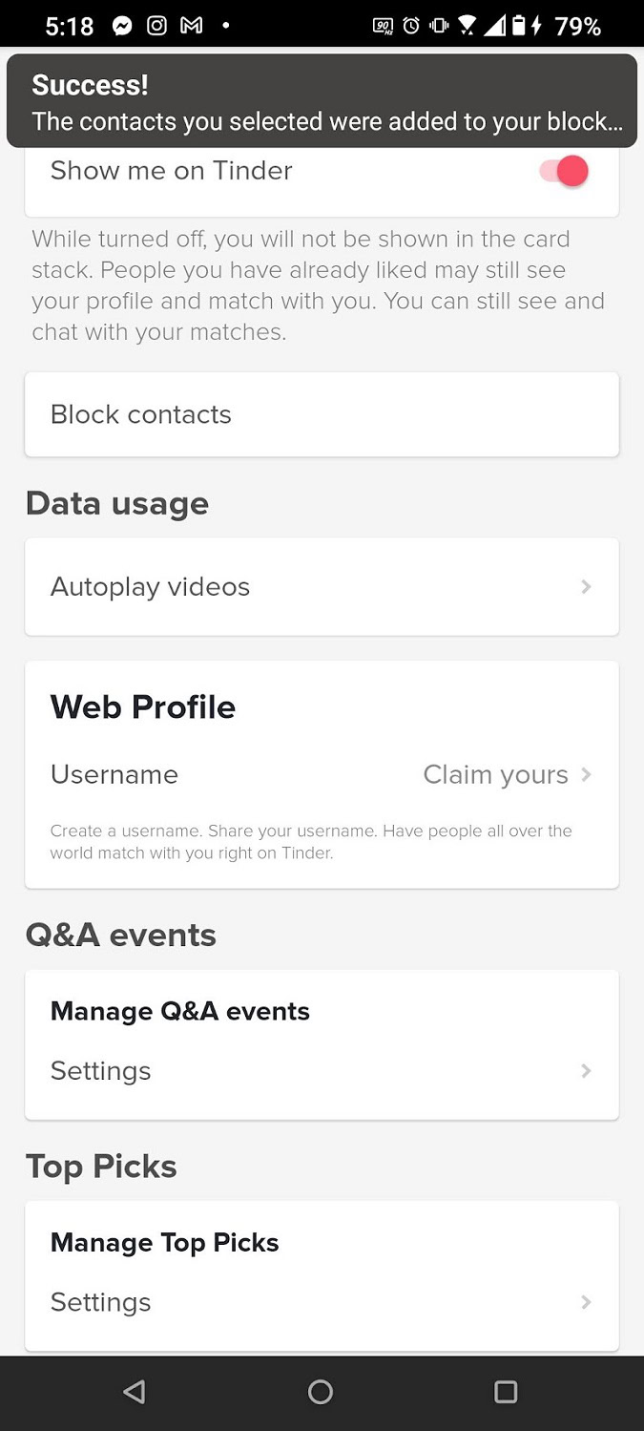Tap the Gmail notification icon
The image size is (644, 1431).
point(191,26)
